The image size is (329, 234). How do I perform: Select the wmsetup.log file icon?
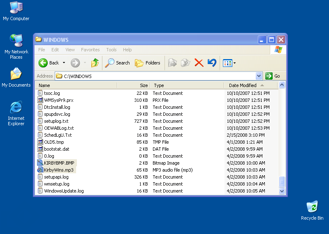[40, 184]
